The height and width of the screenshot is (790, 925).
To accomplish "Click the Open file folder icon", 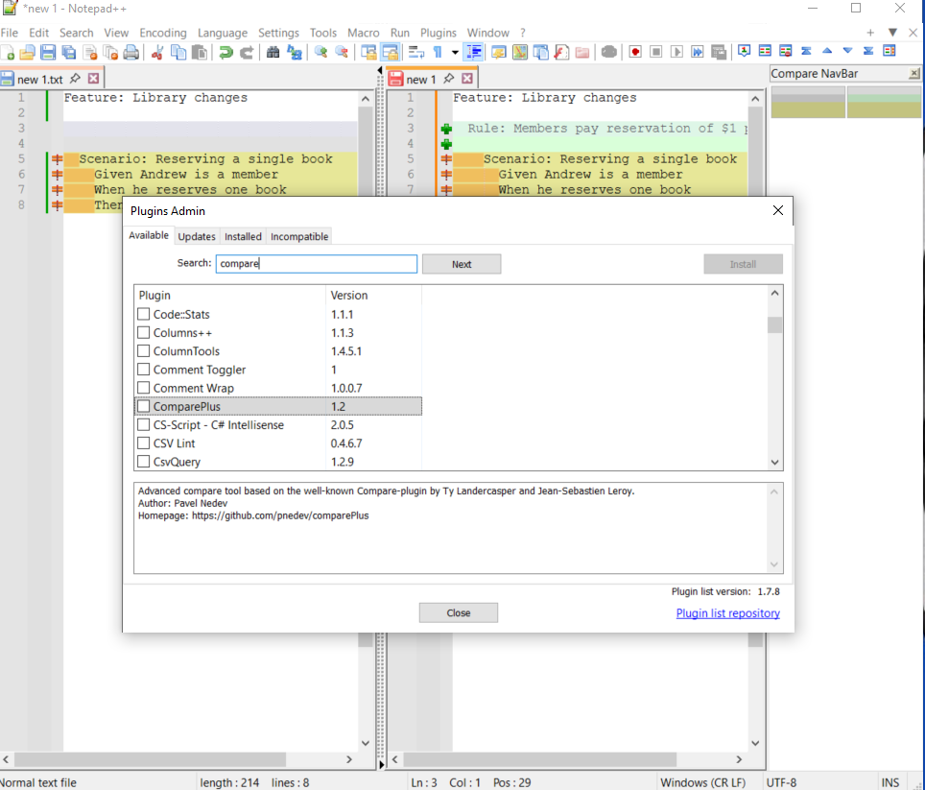I will click(27, 52).
